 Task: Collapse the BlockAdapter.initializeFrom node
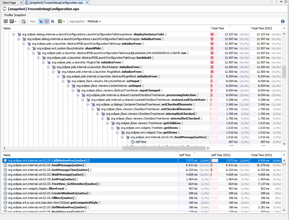(x=48, y=67)
